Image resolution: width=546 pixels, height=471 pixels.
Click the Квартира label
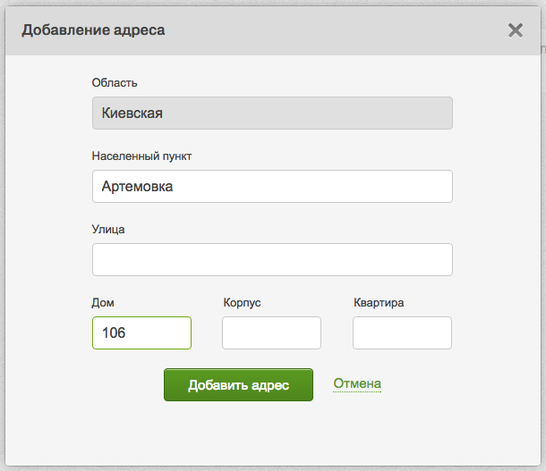pos(379,302)
